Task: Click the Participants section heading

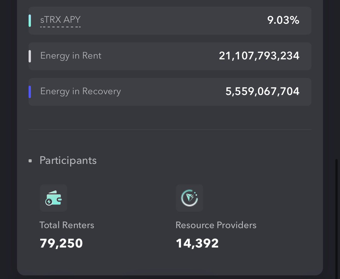Action: click(x=68, y=161)
